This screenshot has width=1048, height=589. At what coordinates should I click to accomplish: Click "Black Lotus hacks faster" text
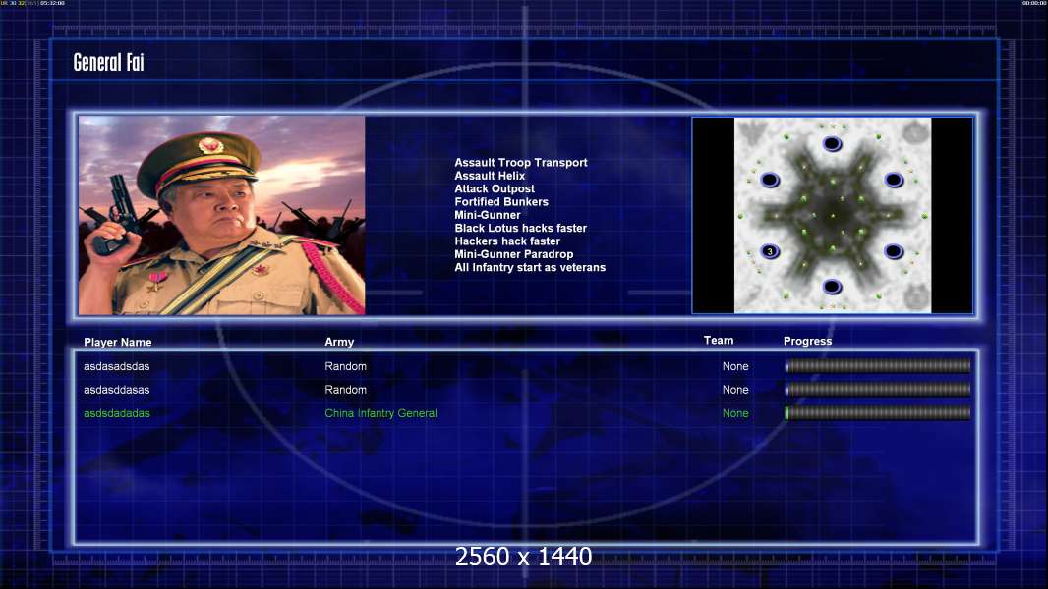[521, 228]
